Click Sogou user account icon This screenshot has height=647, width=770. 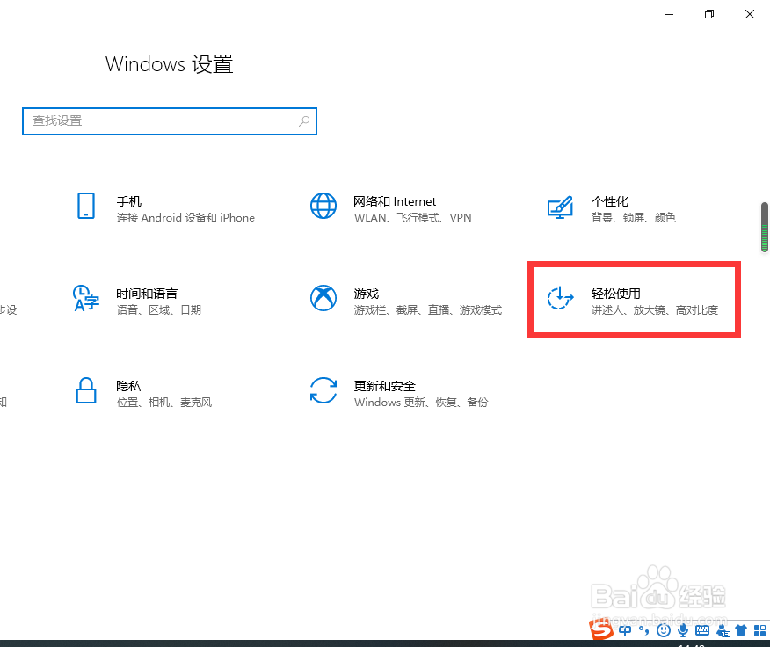pyautogui.click(x=723, y=631)
